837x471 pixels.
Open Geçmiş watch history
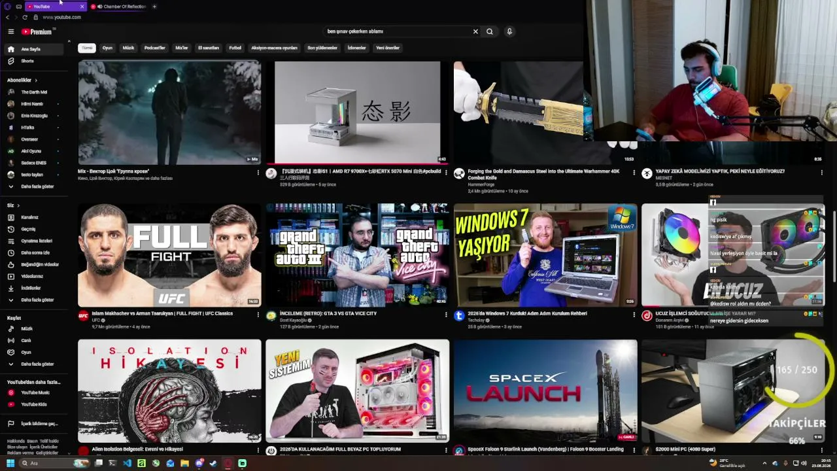coord(35,229)
